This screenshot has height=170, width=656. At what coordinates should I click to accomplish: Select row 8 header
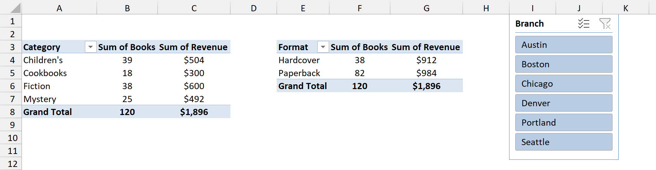pyautogui.click(x=11, y=112)
